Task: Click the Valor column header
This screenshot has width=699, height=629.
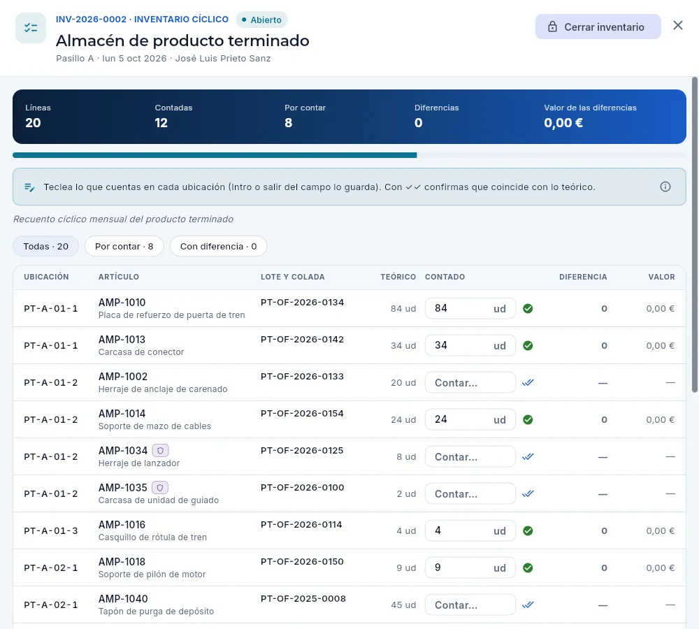Action: coord(661,277)
